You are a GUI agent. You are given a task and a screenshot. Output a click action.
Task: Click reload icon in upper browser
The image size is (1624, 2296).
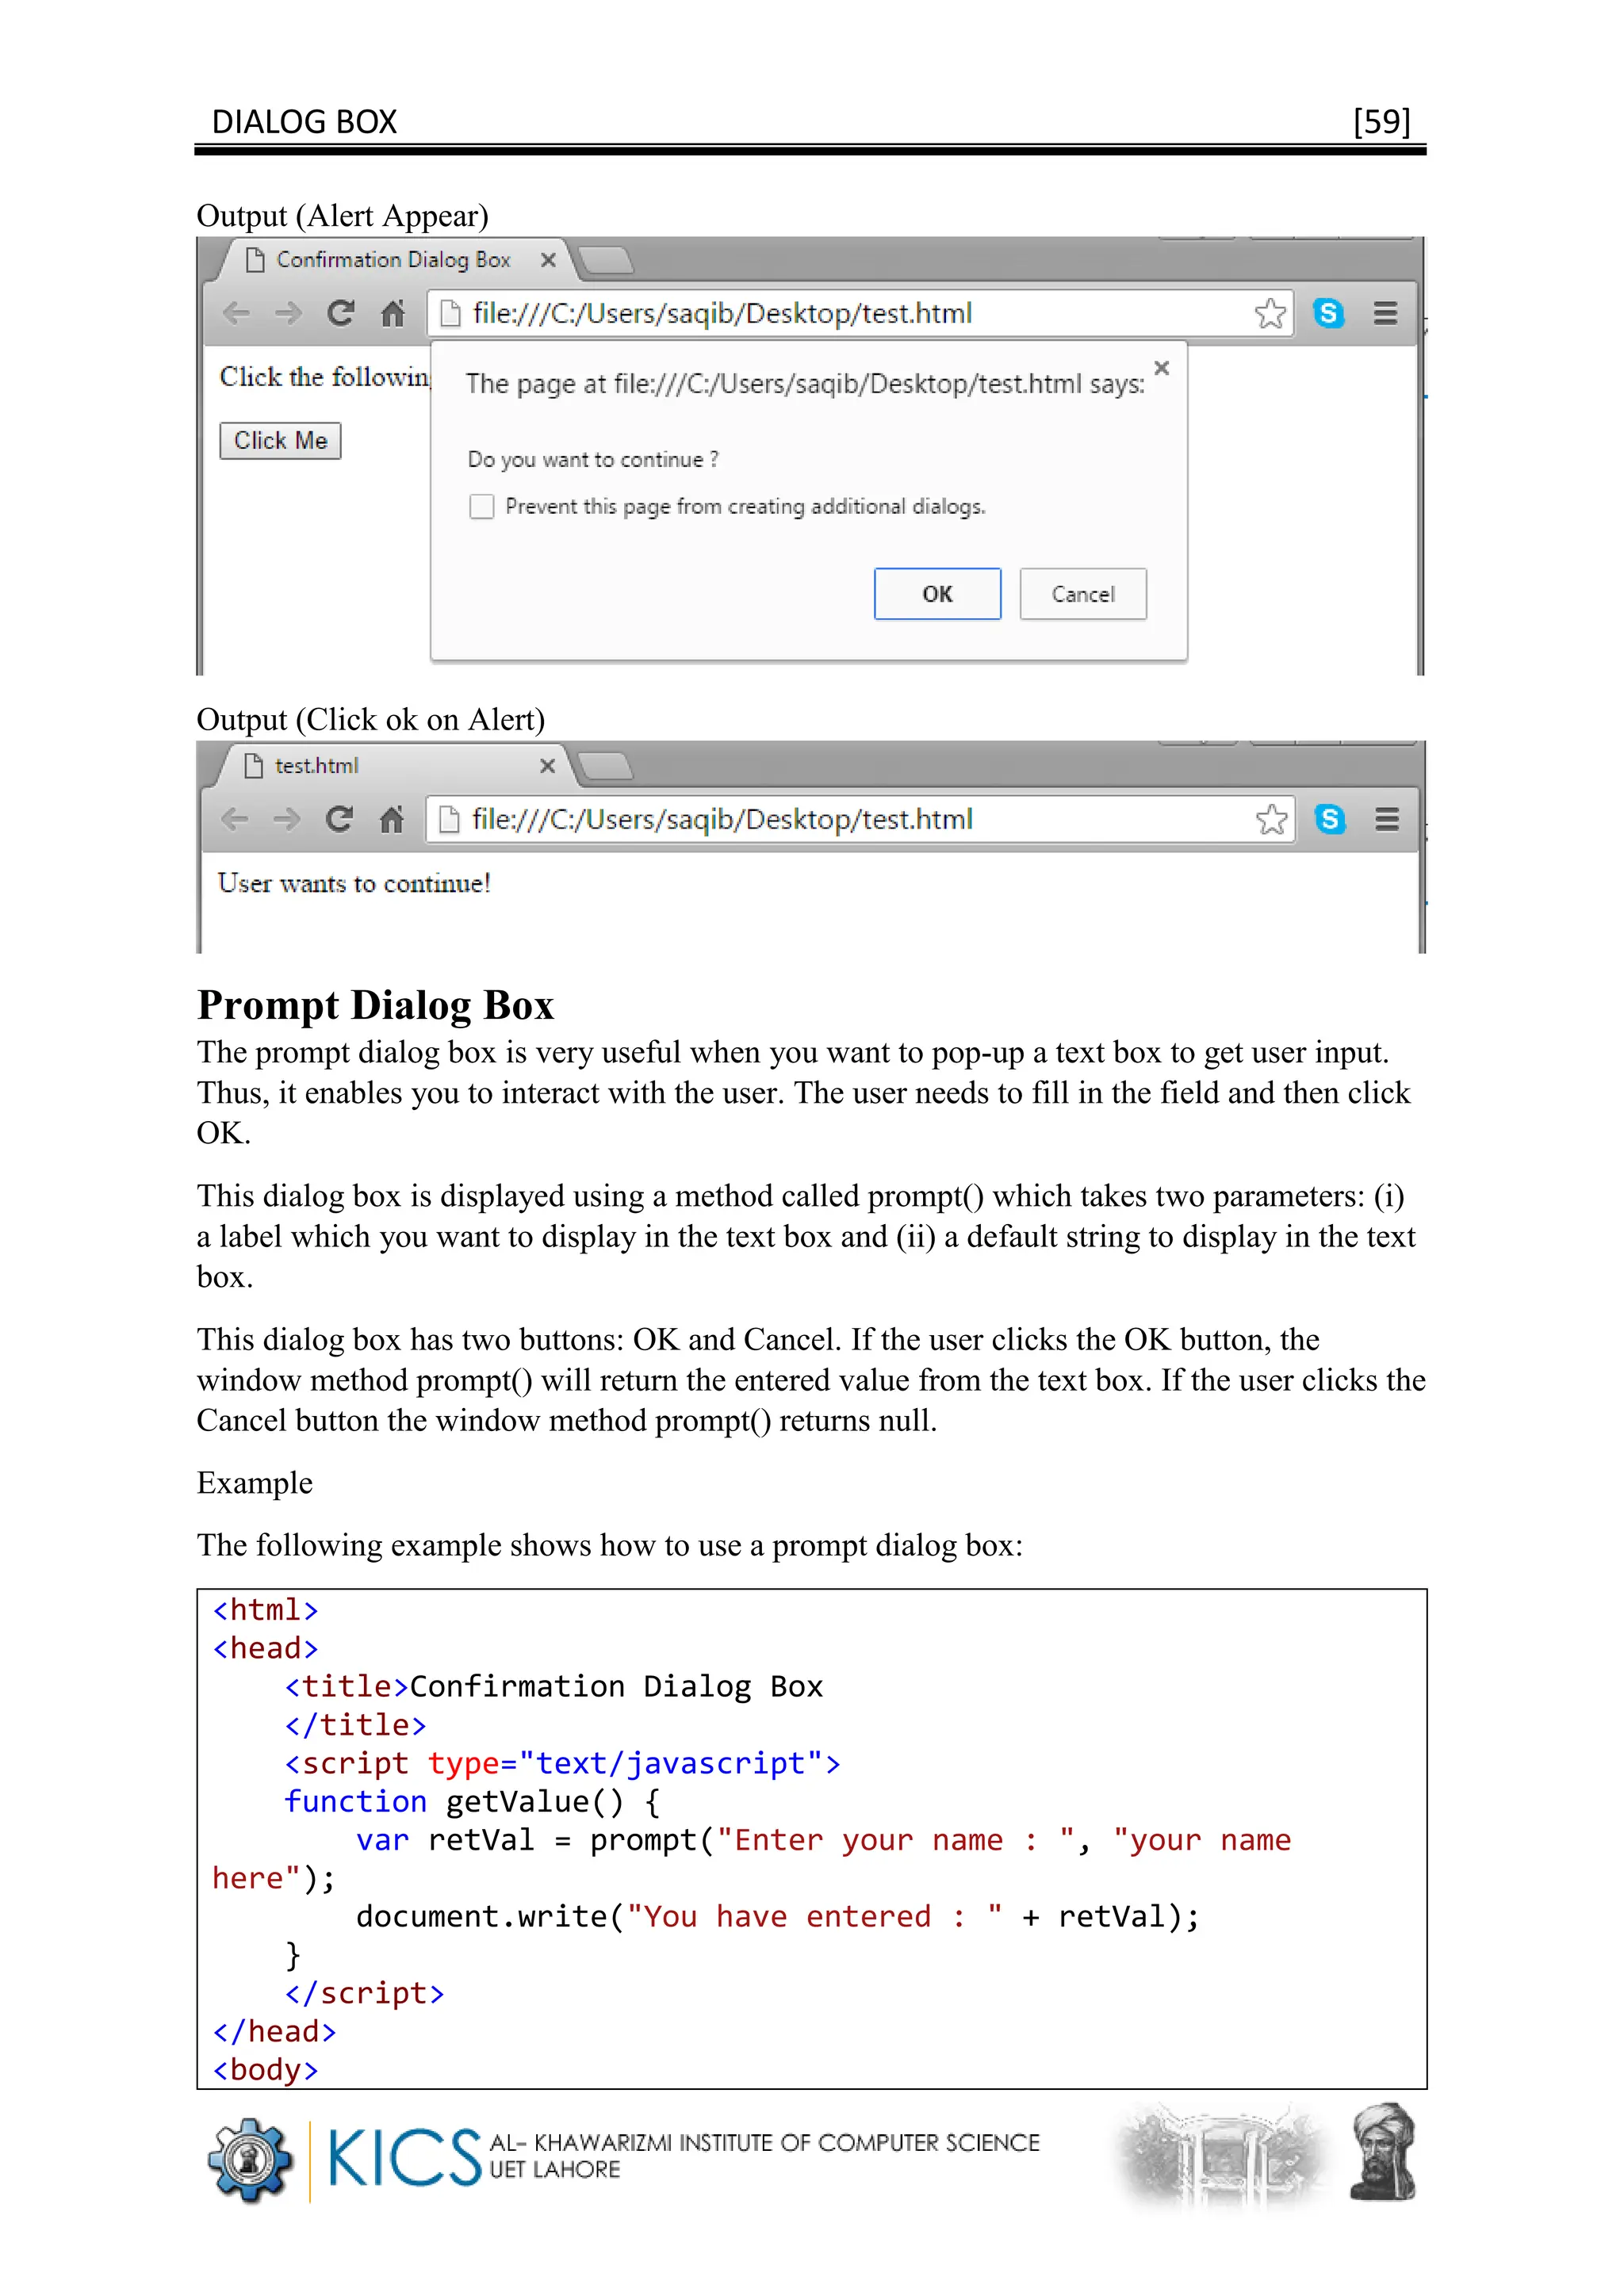(x=341, y=314)
